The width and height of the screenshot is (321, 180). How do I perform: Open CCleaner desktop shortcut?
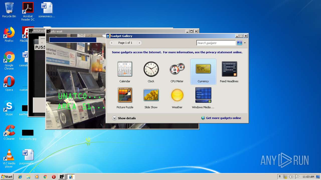9,132
